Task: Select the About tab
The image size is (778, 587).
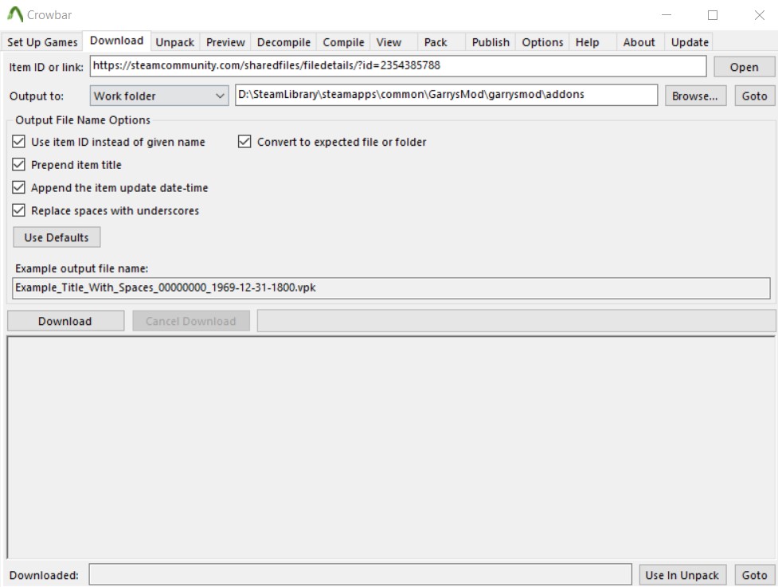Action: click(x=639, y=42)
